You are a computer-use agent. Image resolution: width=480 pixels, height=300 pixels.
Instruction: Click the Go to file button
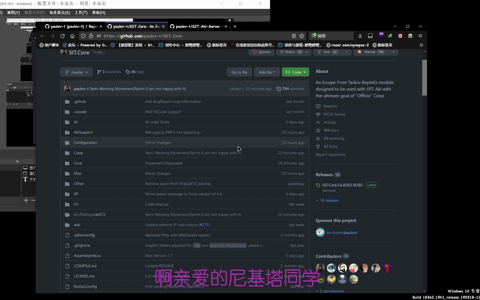[x=239, y=72]
